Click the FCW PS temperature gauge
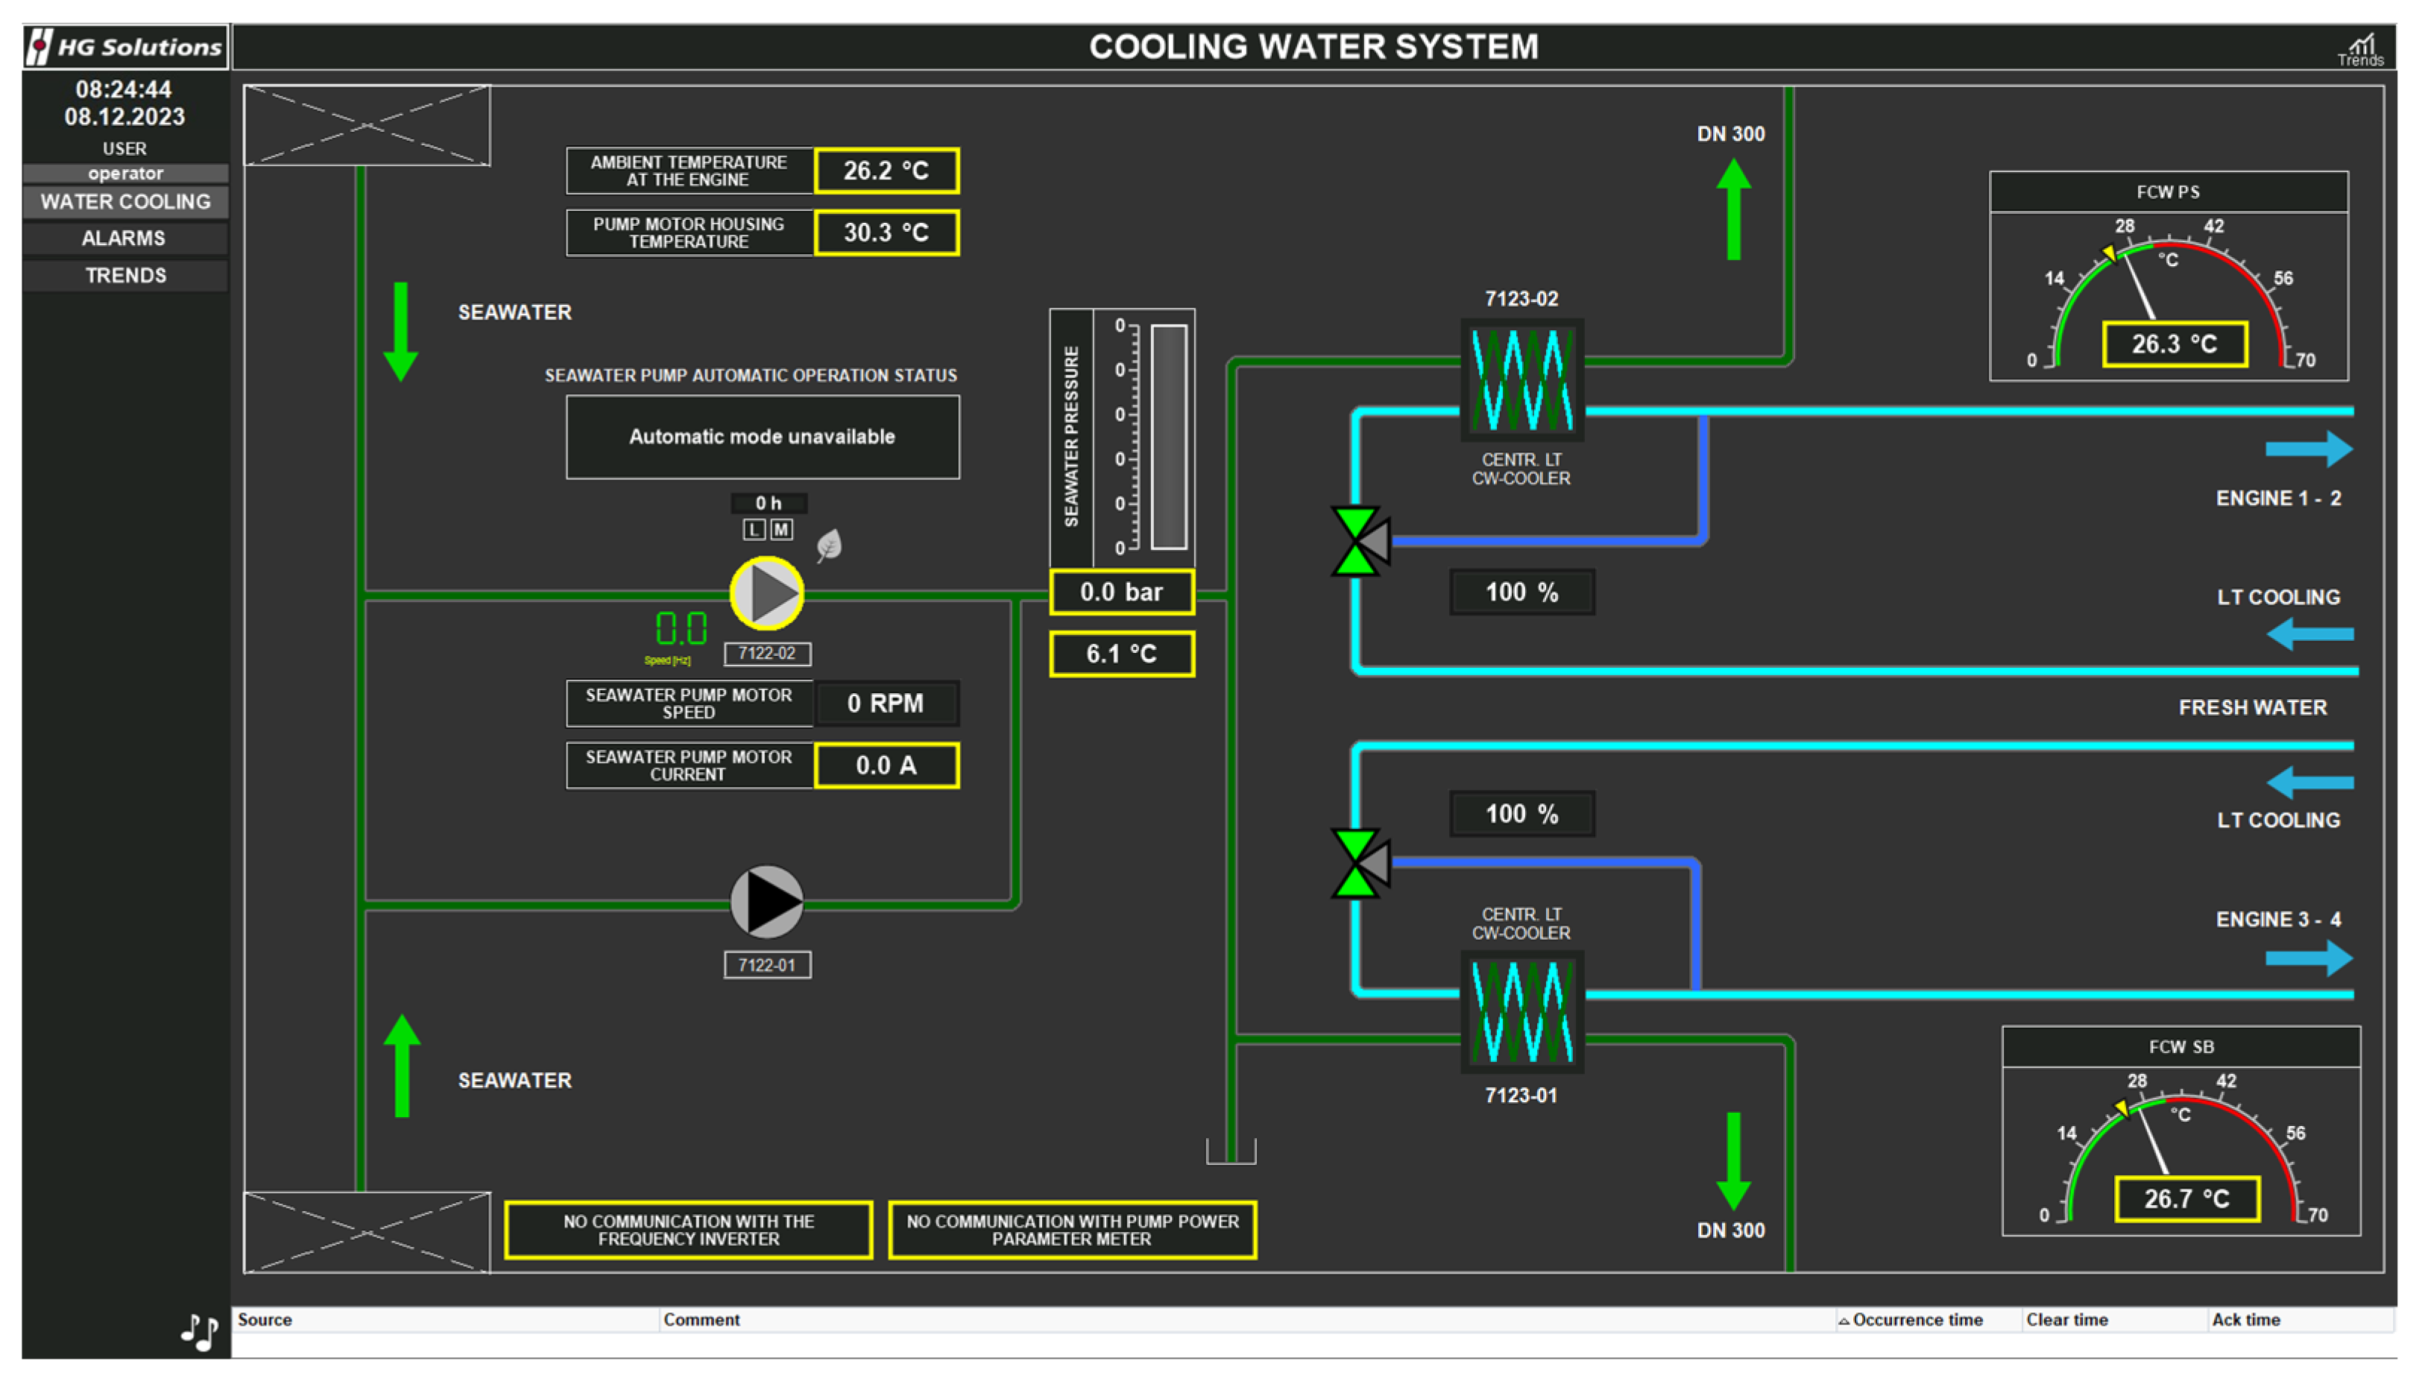 (x=2167, y=294)
